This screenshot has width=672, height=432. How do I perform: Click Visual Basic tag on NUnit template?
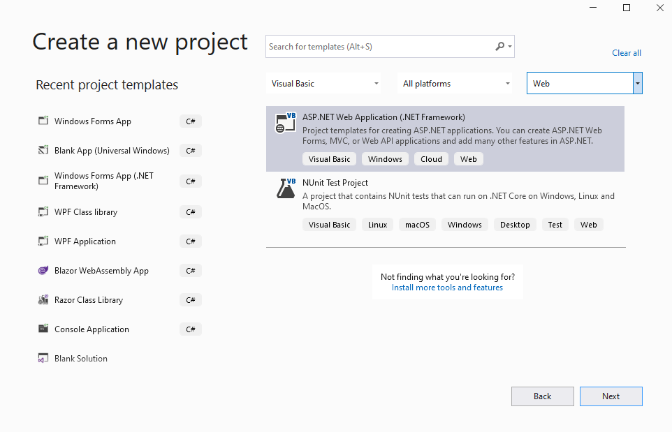click(x=329, y=225)
